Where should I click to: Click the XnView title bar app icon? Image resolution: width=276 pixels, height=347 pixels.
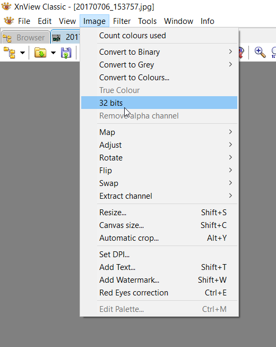pos(6,6)
